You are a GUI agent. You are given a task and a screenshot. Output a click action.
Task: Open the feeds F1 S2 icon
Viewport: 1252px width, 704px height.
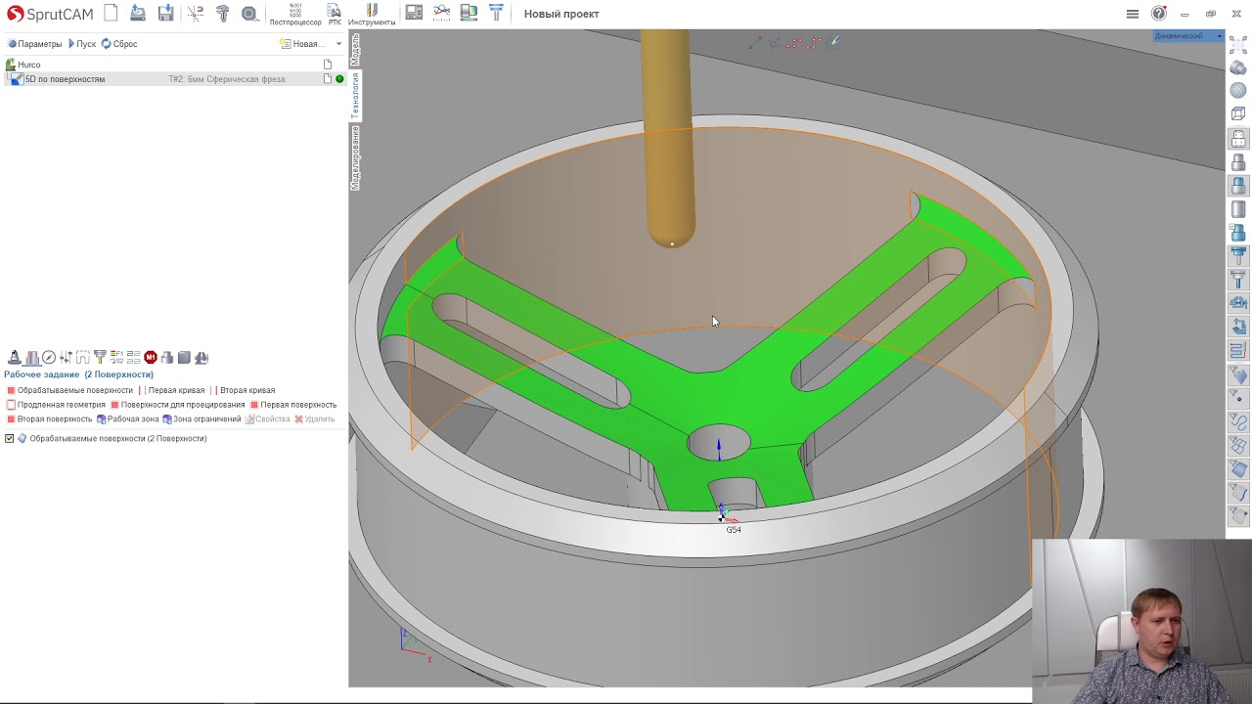[x=116, y=358]
